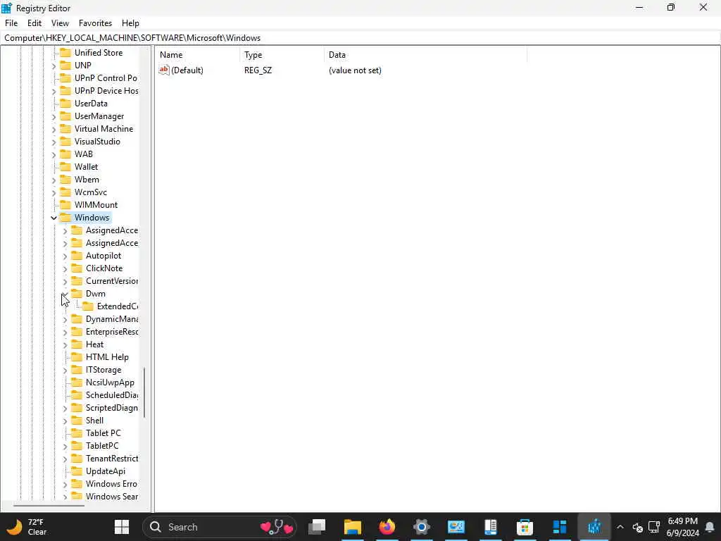Open Firefox from taskbar
Image resolution: width=721 pixels, height=541 pixels.
click(387, 527)
